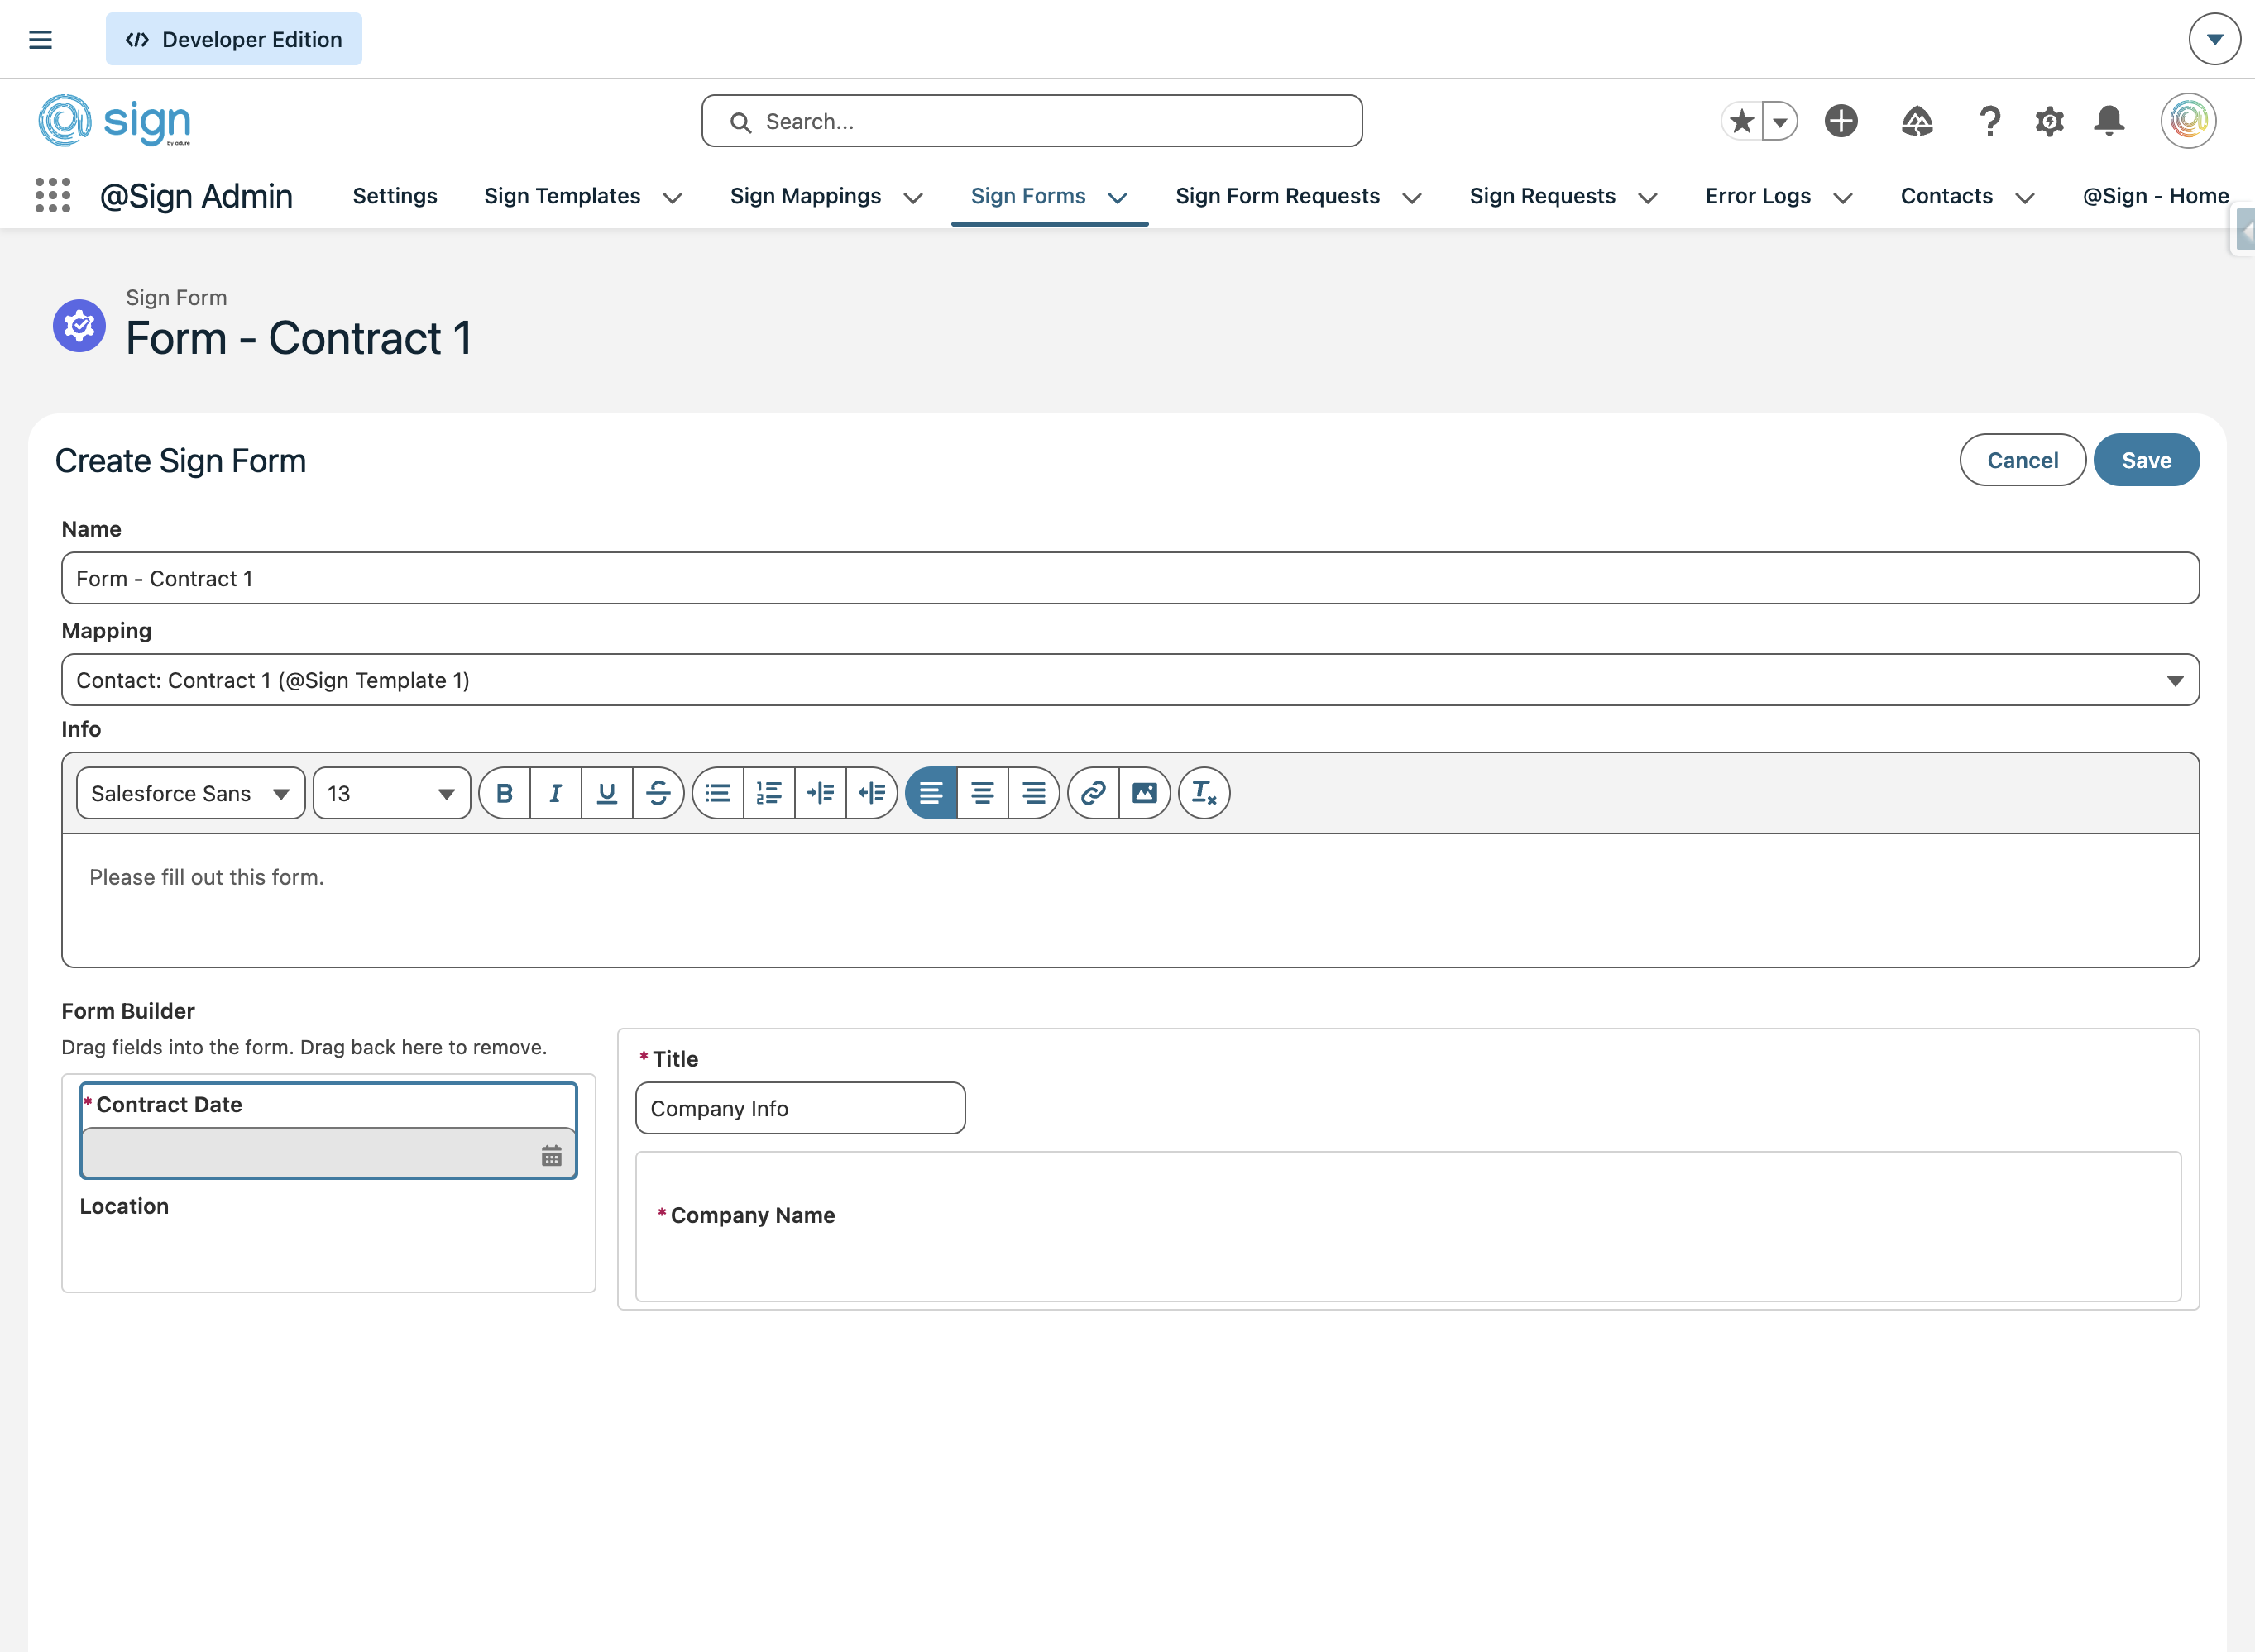This screenshot has height=1652, width=2255.
Task: Remove text formatting
Action: pyautogui.click(x=1204, y=793)
